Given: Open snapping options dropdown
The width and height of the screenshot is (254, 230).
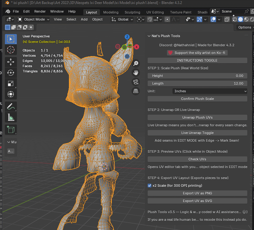Looking at the screenshot, I should click(158, 19).
